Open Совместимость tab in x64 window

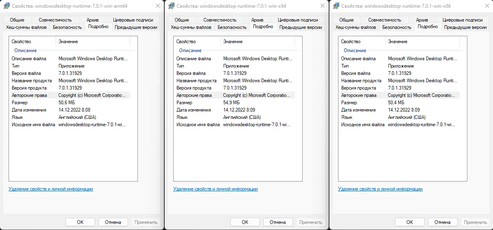[220, 20]
